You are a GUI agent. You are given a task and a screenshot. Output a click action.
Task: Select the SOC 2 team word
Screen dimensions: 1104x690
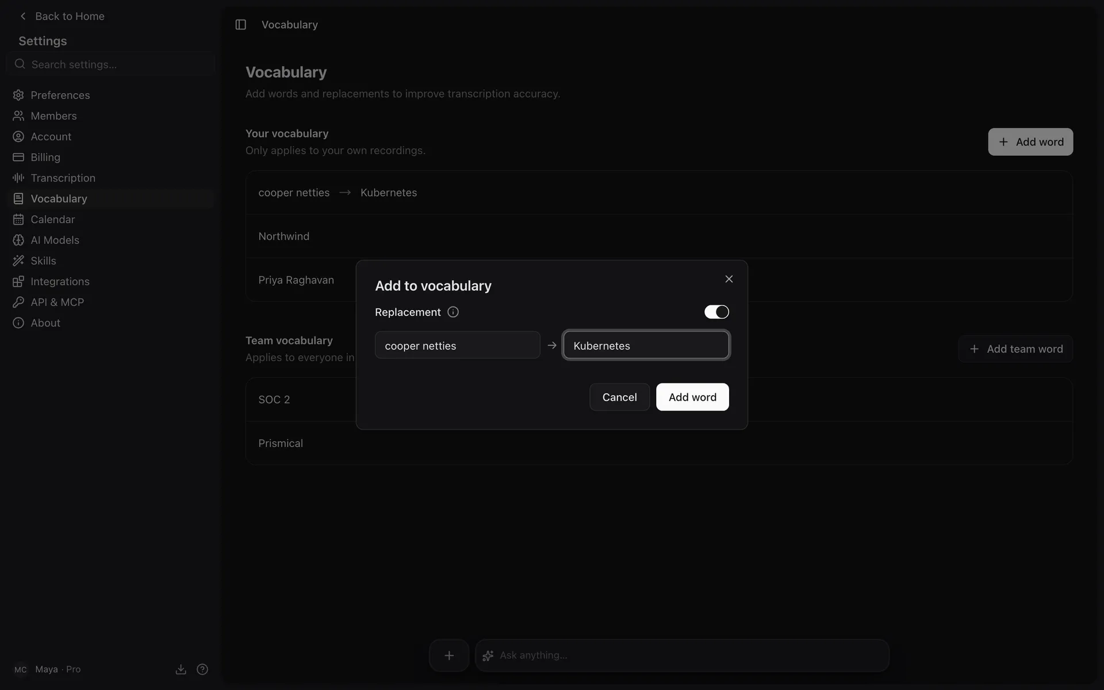point(659,400)
